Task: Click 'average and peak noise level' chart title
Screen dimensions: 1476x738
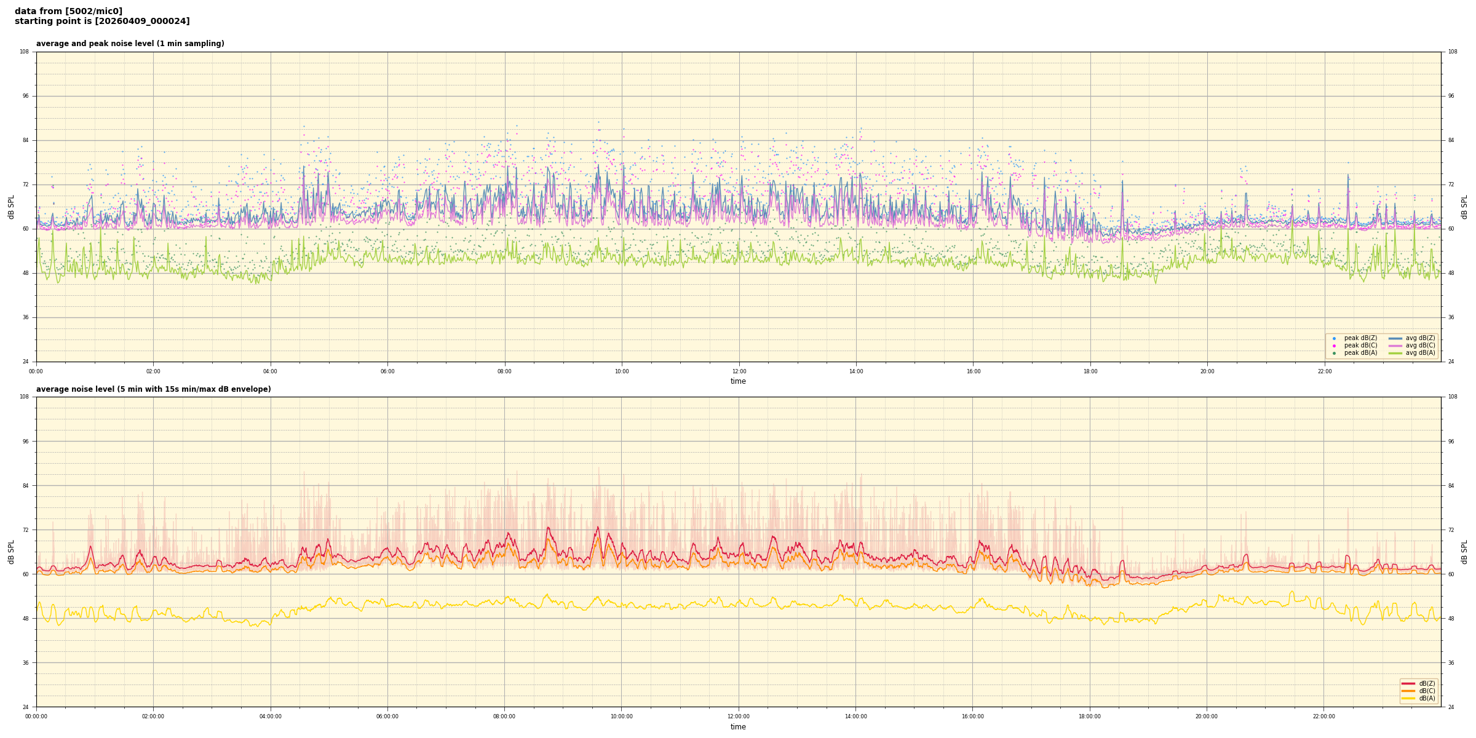Action: 130,44
